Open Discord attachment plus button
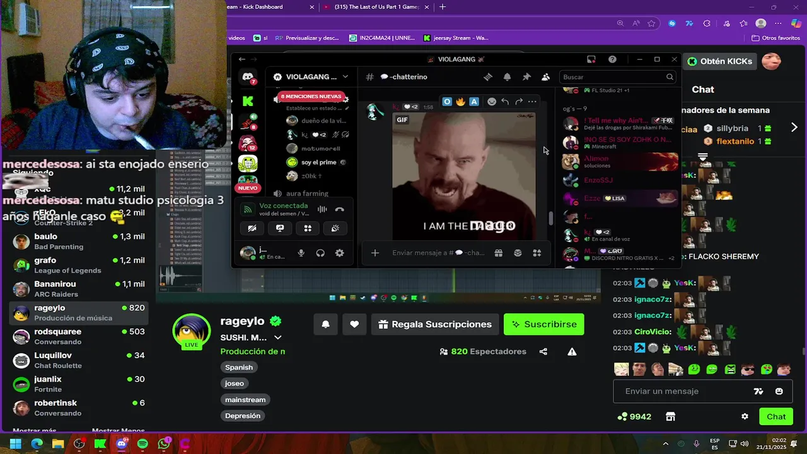Screen dimensions: 807x454 point(374,253)
